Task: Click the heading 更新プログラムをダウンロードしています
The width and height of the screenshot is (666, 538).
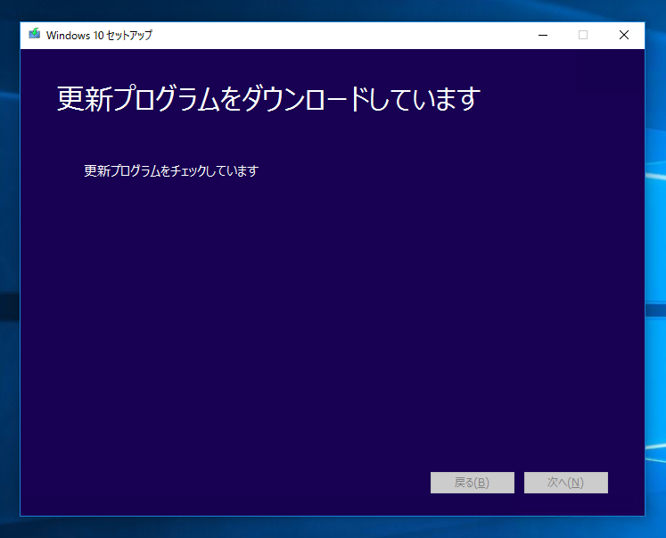Action: [269, 99]
